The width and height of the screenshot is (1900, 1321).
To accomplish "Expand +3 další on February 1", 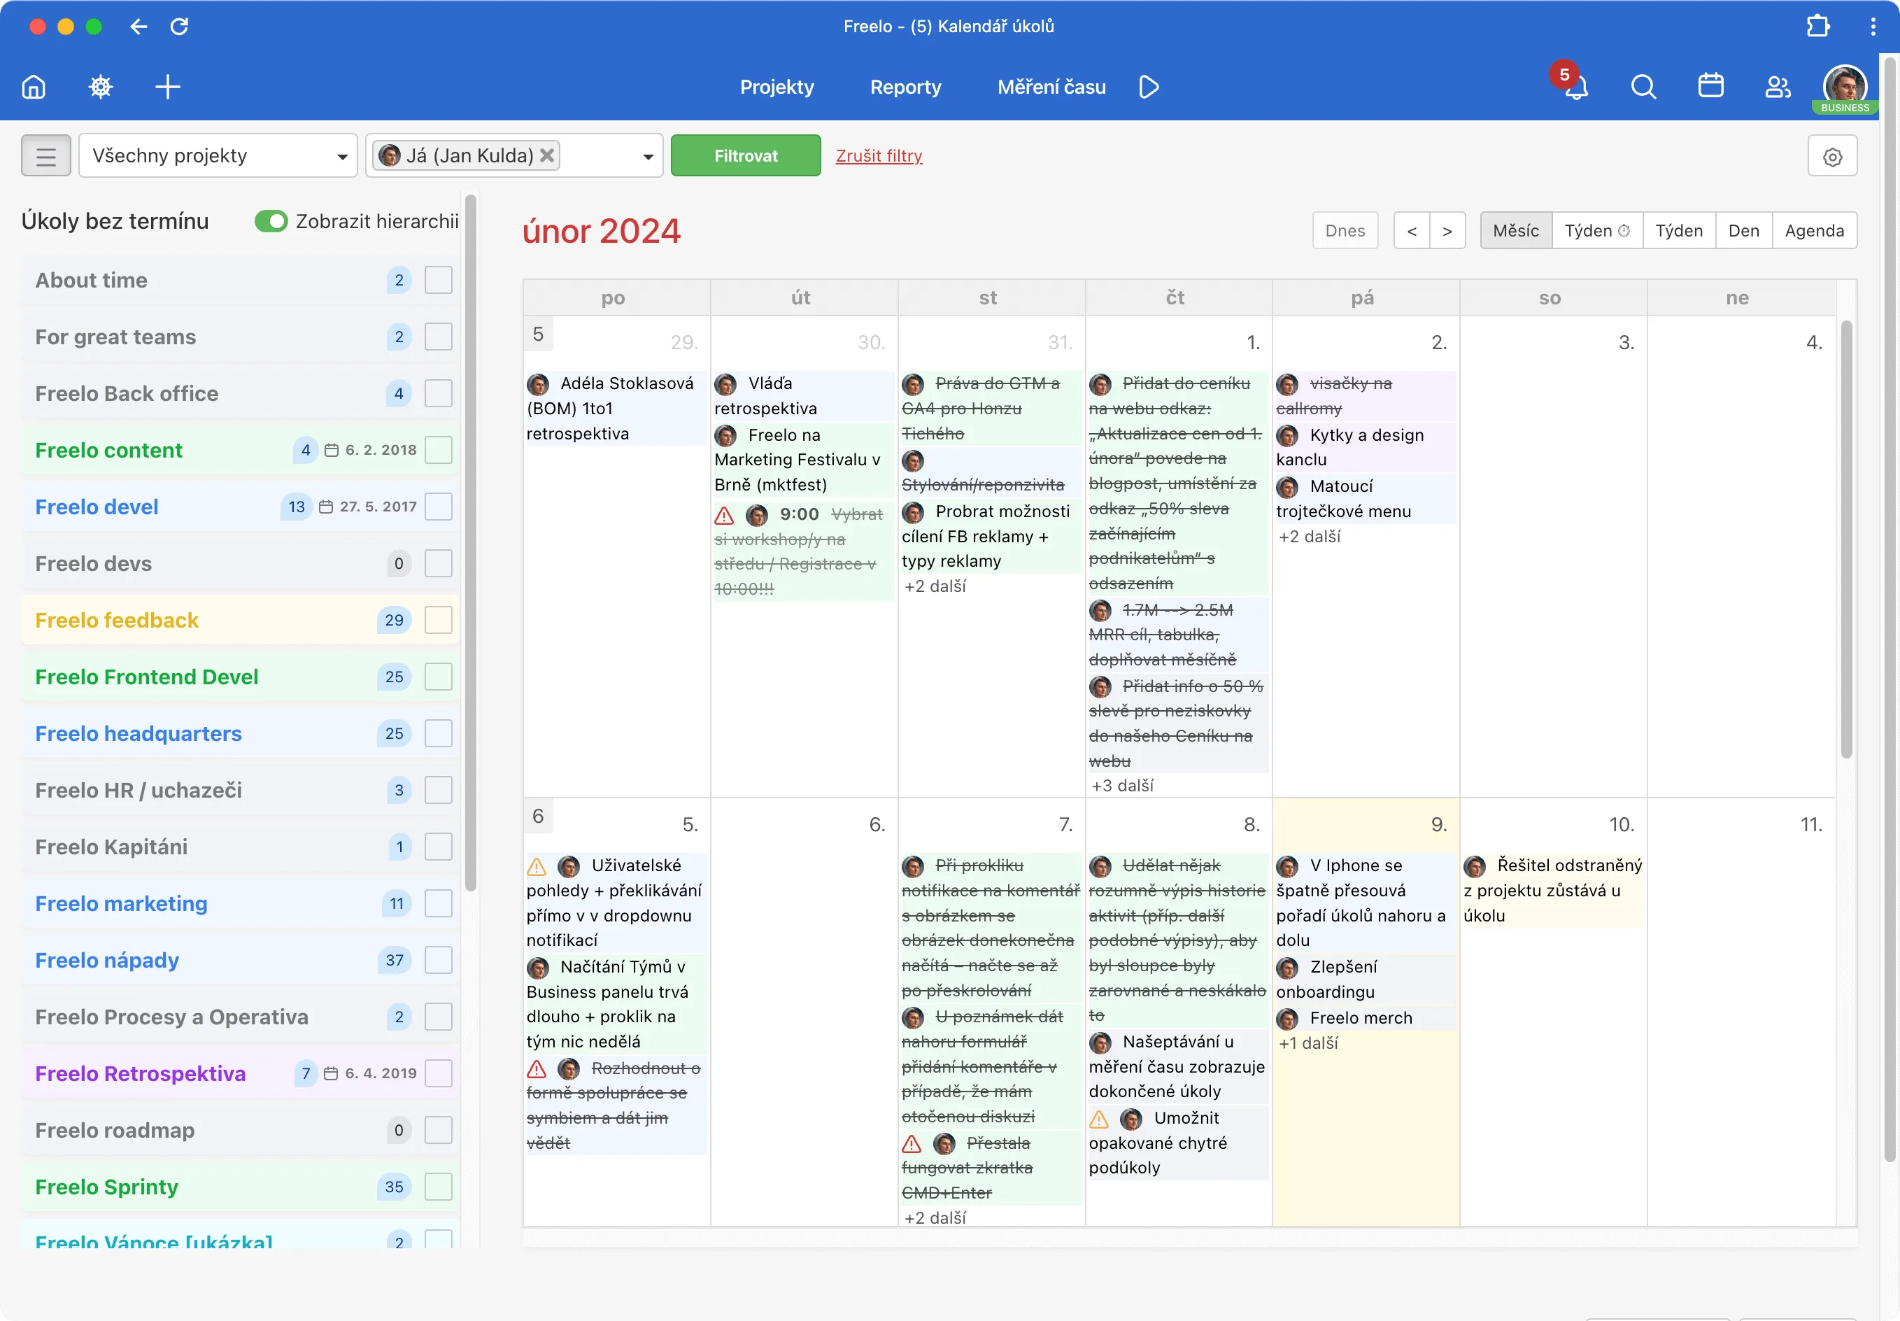I will pos(1122,786).
